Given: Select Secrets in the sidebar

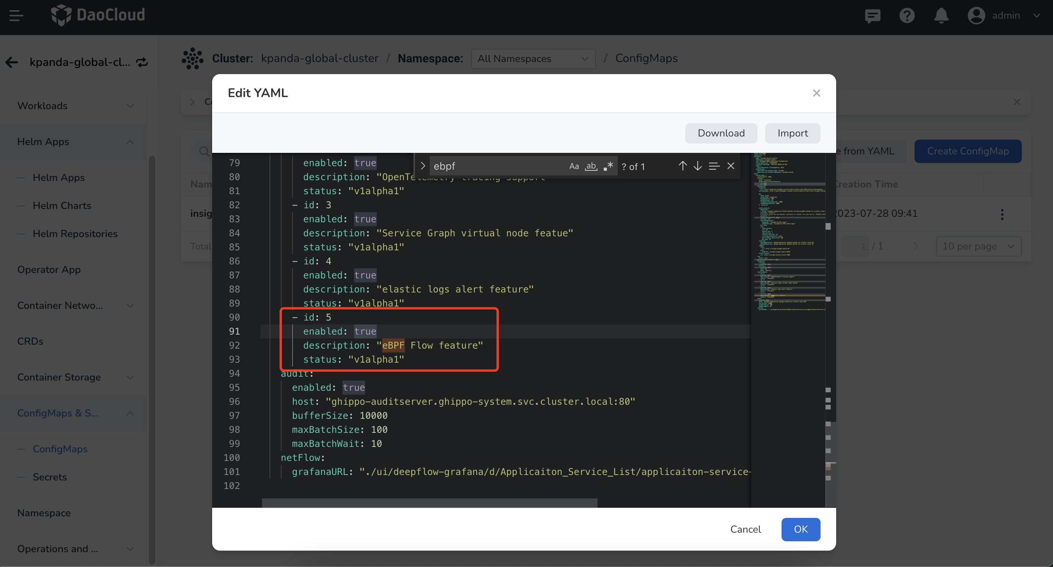Looking at the screenshot, I should pos(50,477).
